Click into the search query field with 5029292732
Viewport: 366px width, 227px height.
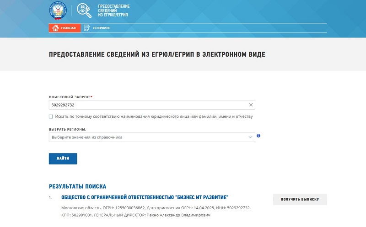pyautogui.click(x=146, y=105)
